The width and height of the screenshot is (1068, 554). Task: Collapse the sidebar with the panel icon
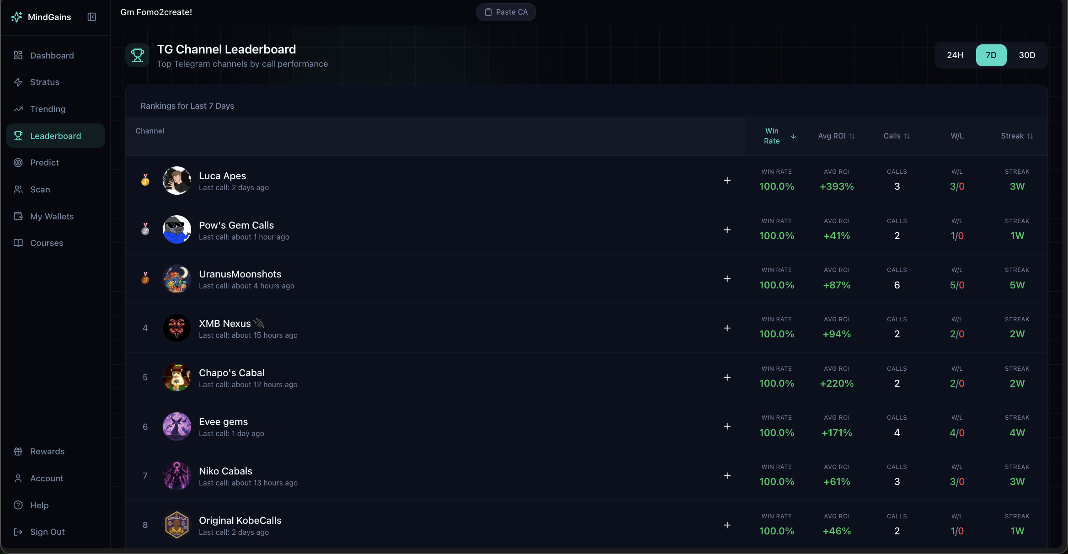tap(91, 17)
